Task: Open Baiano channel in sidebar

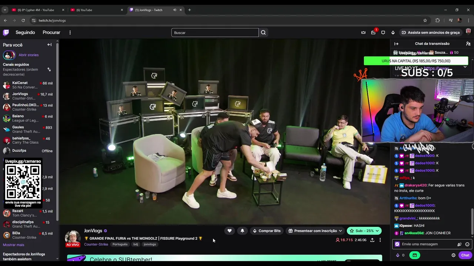Action: point(28,118)
